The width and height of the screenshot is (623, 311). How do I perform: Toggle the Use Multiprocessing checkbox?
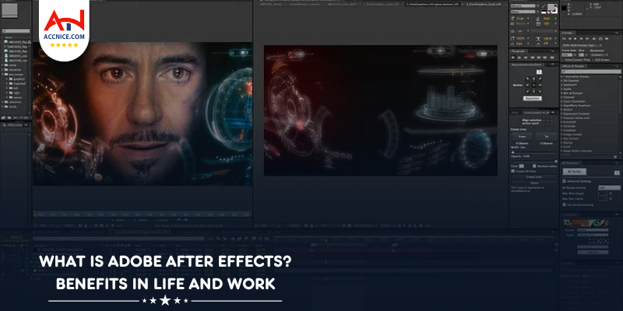[564, 204]
